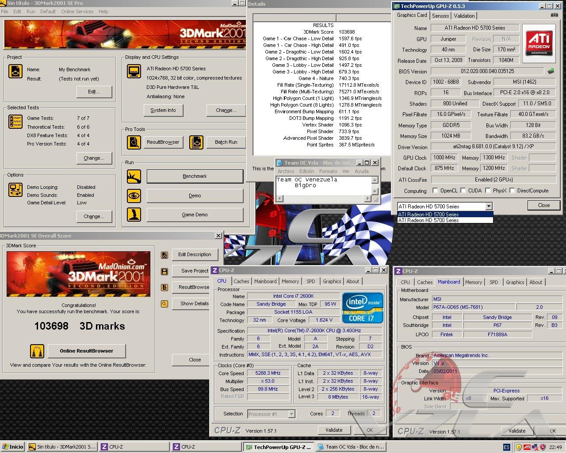Image resolution: width=566 pixels, height=453 pixels.
Task: Click the joystick icon beside Game Demo
Action: pyautogui.click(x=134, y=215)
